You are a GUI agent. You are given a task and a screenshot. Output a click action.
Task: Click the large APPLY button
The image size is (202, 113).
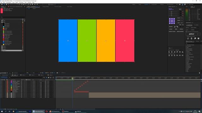coord(192,34)
